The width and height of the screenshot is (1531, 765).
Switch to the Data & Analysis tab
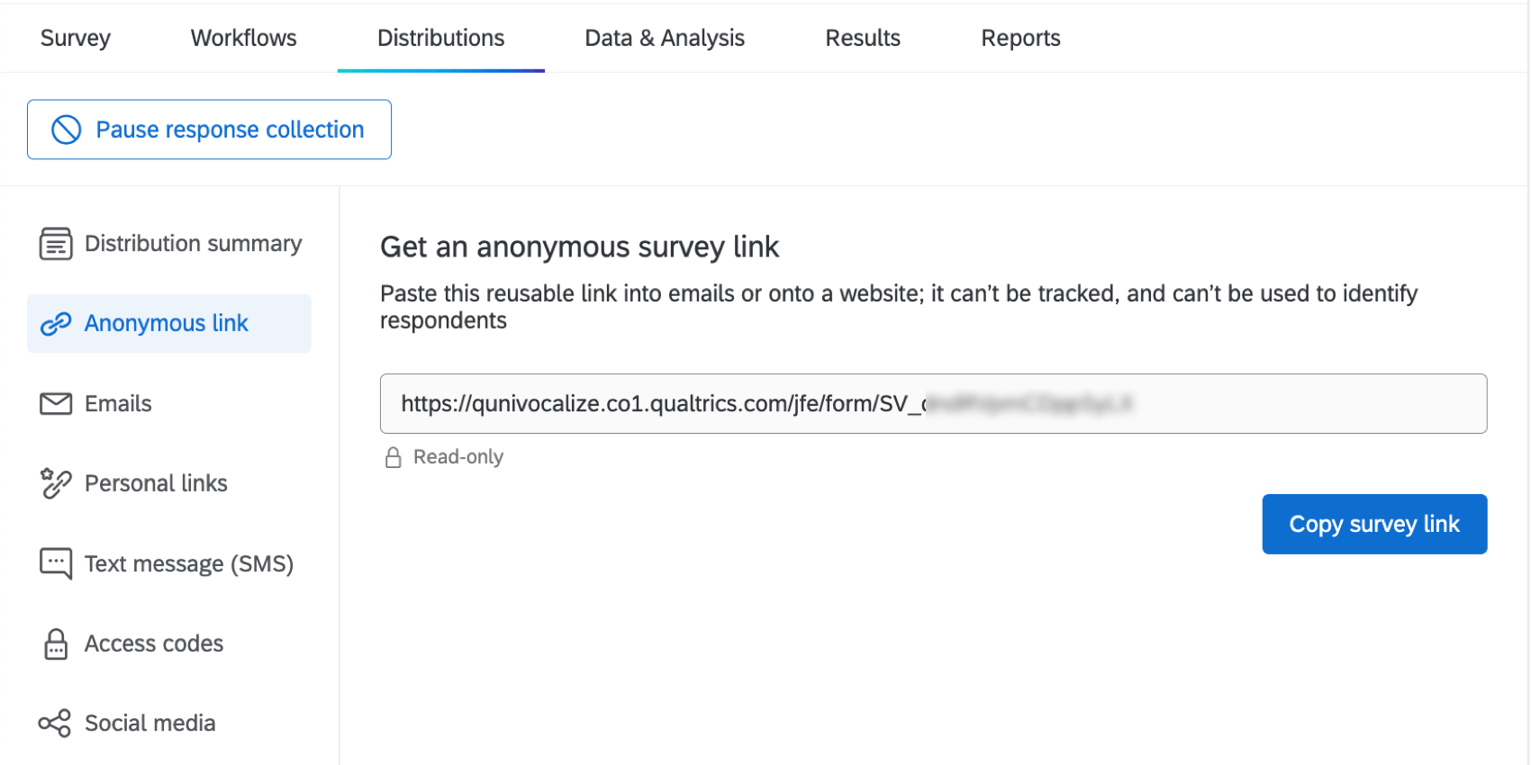pos(664,38)
